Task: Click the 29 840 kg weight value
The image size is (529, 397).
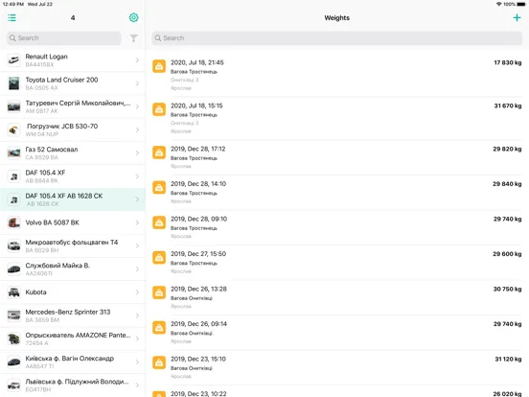Action: pyautogui.click(x=507, y=184)
